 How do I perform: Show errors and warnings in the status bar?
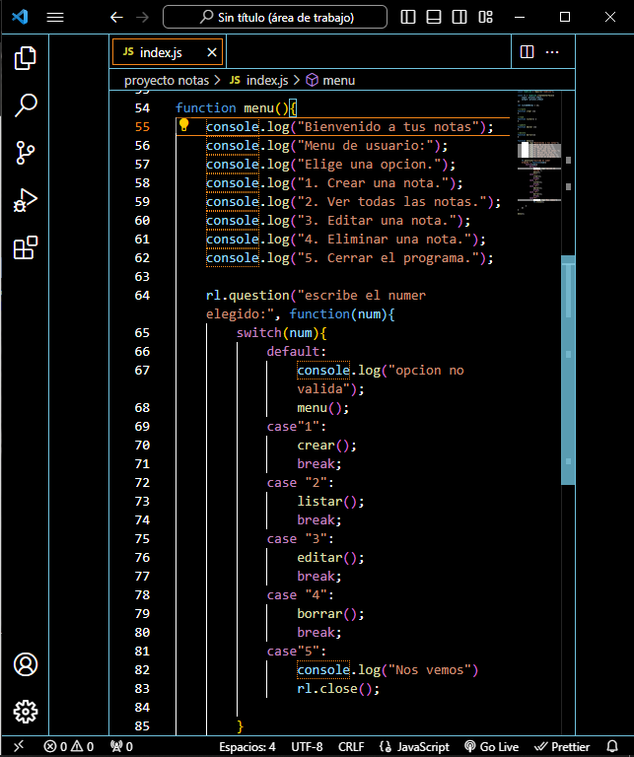tap(68, 746)
